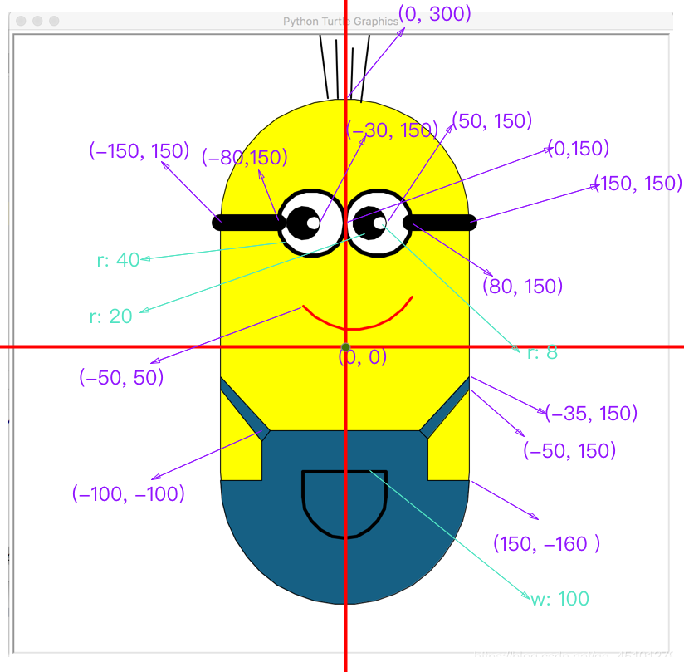
Task: Click the window zoom (maximize) button
Action: (54, 21)
